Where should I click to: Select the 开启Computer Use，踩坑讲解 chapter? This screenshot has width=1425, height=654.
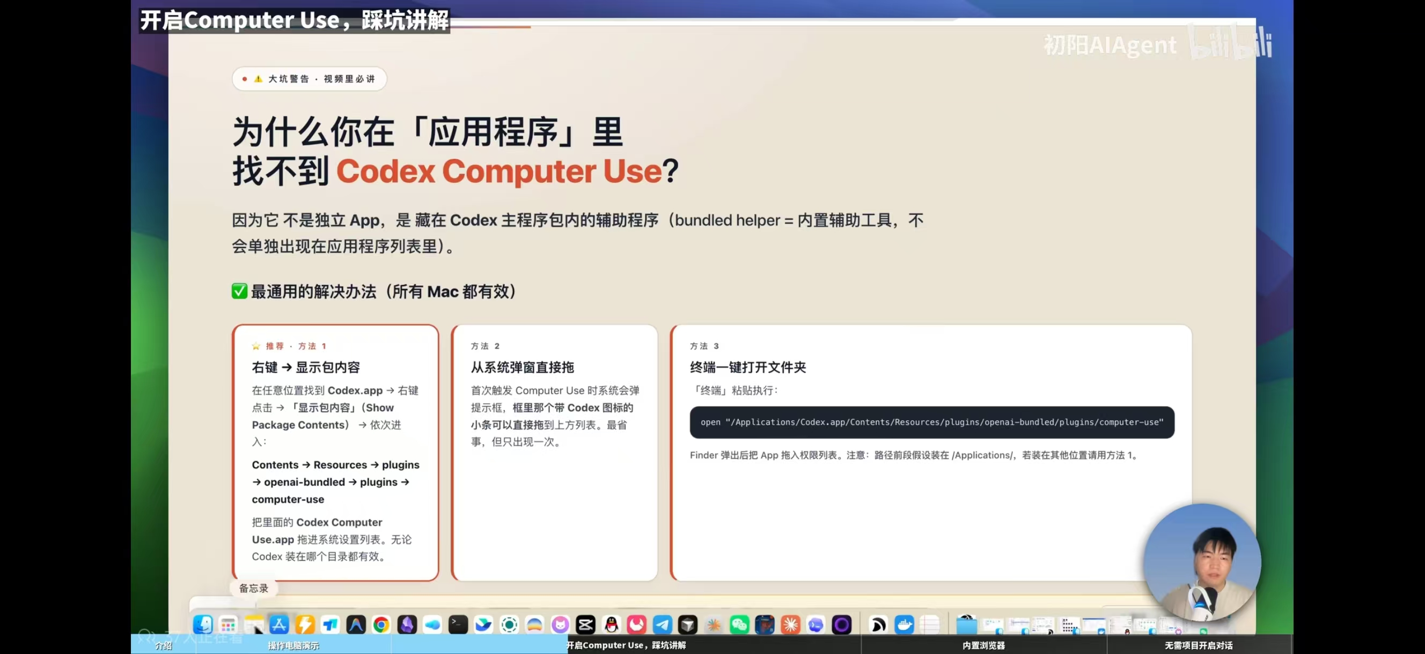click(x=626, y=644)
